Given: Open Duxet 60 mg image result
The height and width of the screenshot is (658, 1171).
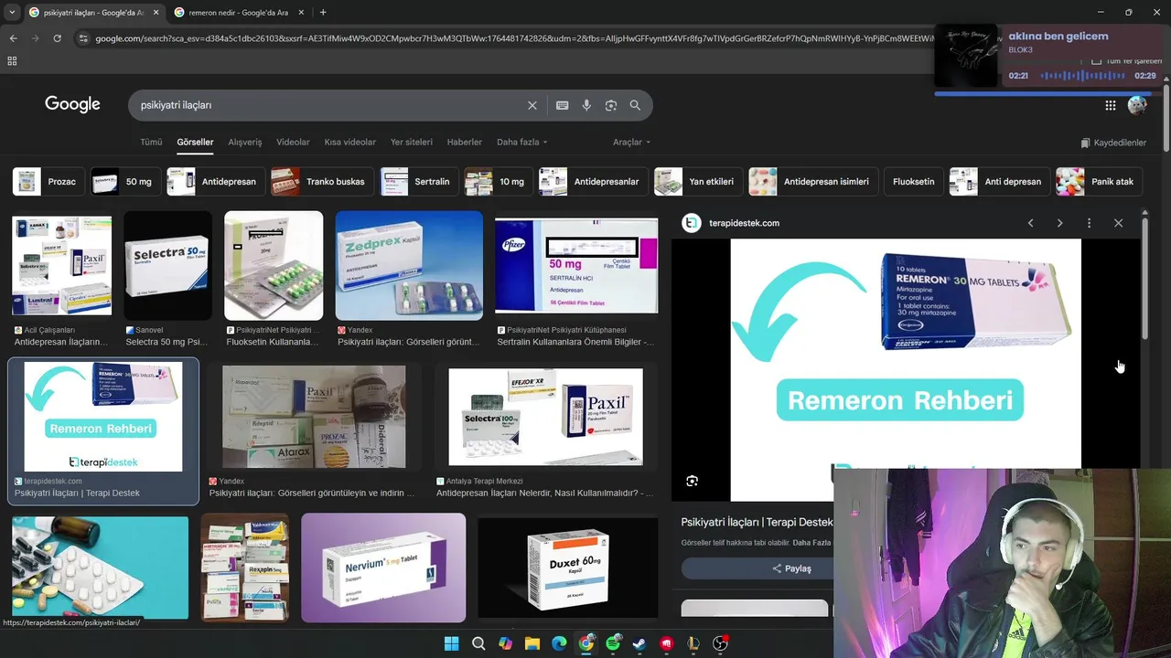Looking at the screenshot, I should point(567,568).
